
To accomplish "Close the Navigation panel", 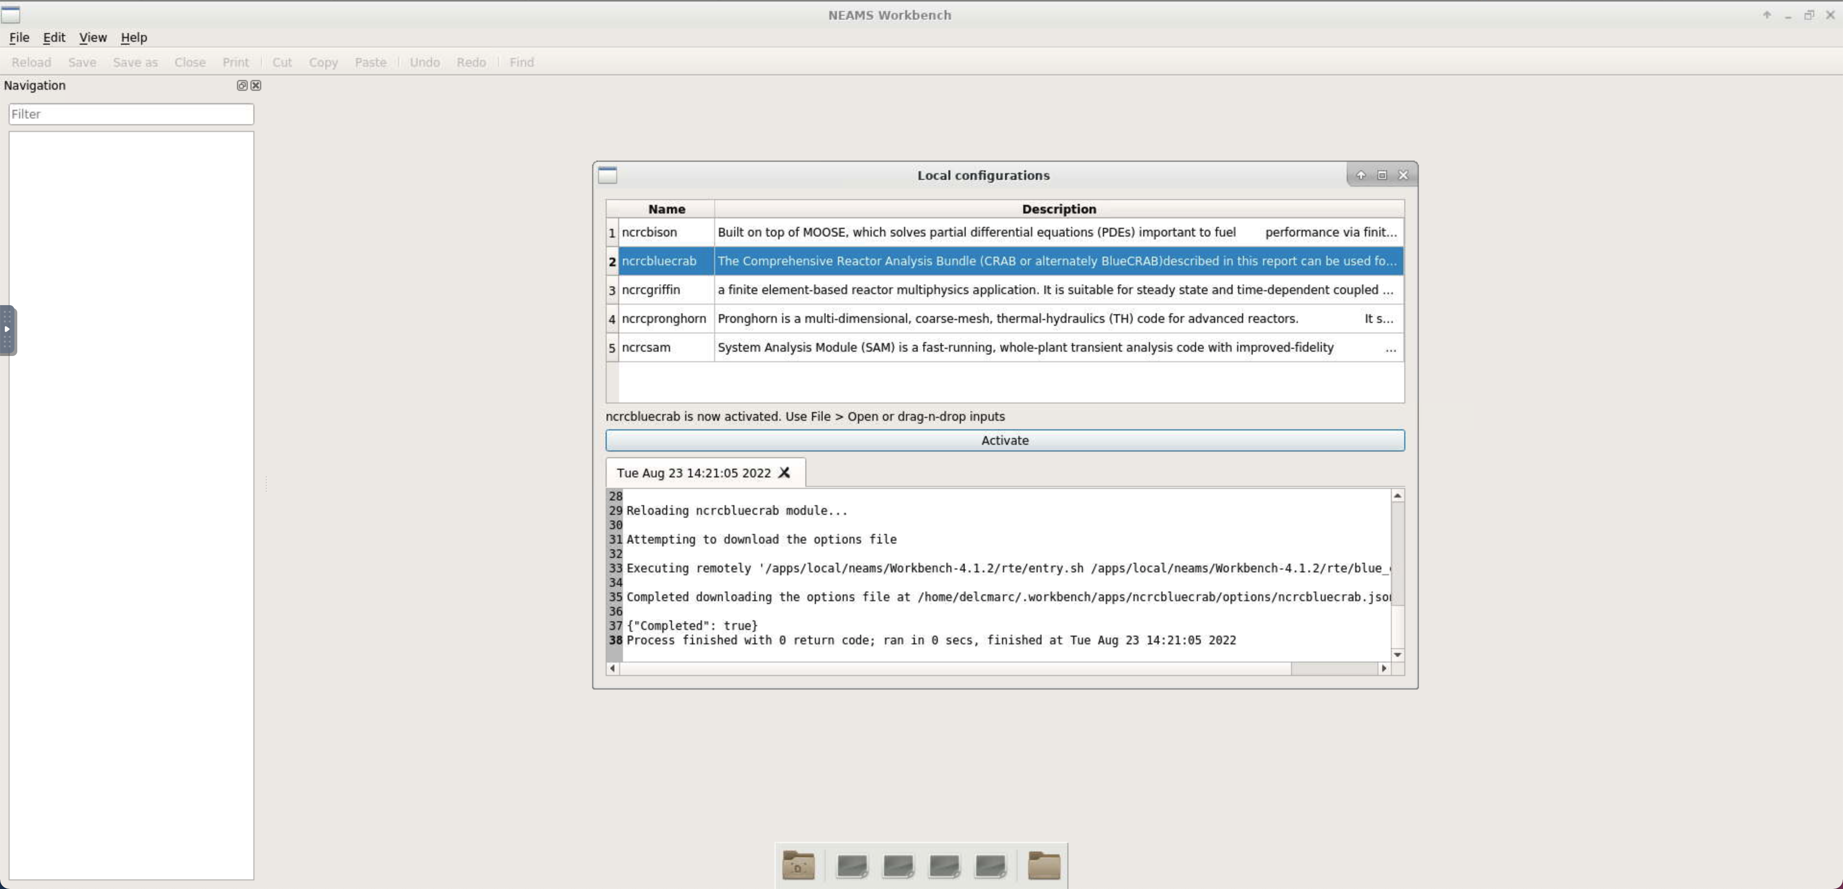I will tap(255, 85).
